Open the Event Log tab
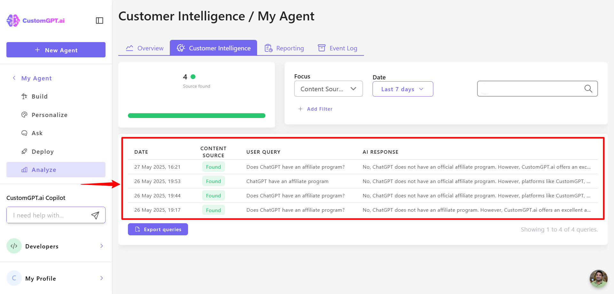This screenshot has height=294, width=614. 337,48
